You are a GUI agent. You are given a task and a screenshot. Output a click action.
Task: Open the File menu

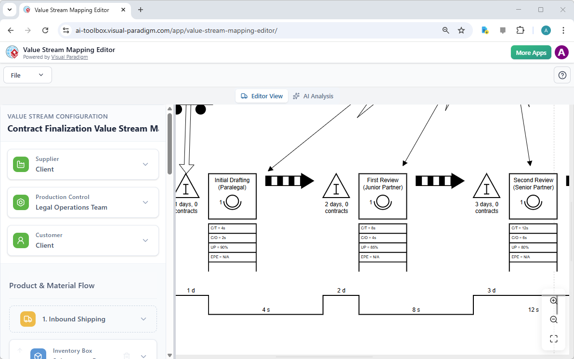(27, 75)
